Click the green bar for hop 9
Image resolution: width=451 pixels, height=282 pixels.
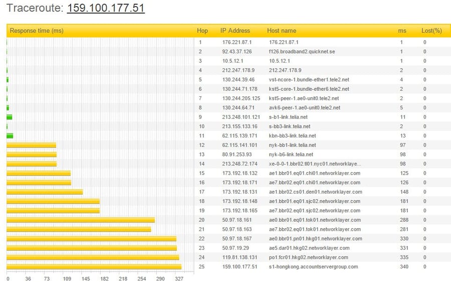coord(9,117)
